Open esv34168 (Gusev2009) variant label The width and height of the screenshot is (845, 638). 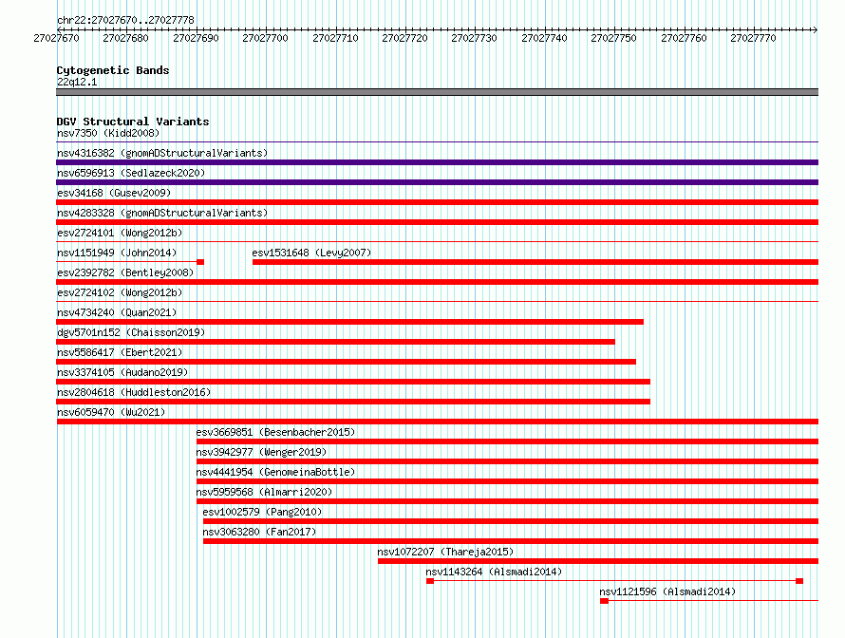point(114,193)
